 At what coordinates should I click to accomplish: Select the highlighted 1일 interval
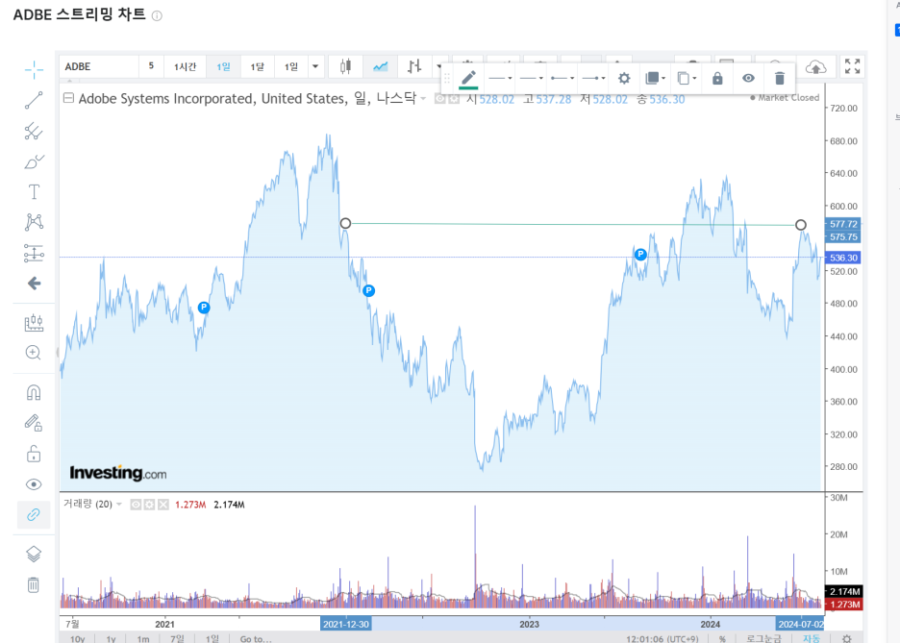coord(223,66)
